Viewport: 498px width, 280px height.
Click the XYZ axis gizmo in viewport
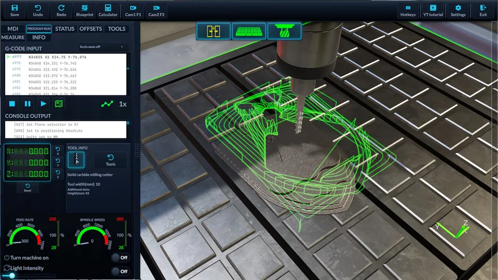click(x=452, y=229)
